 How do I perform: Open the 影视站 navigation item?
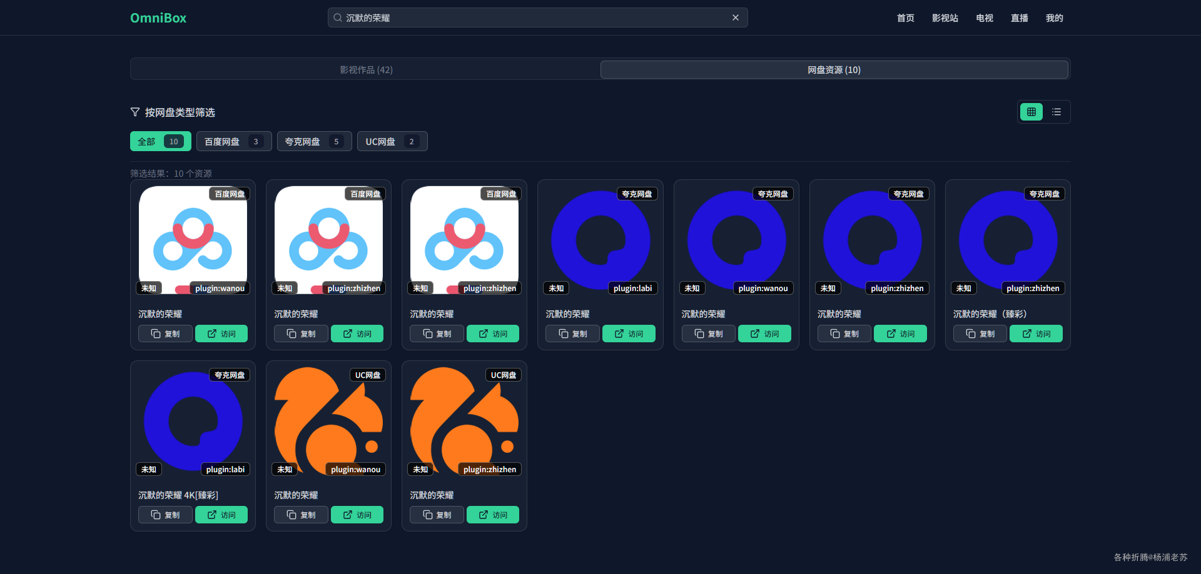coord(945,18)
